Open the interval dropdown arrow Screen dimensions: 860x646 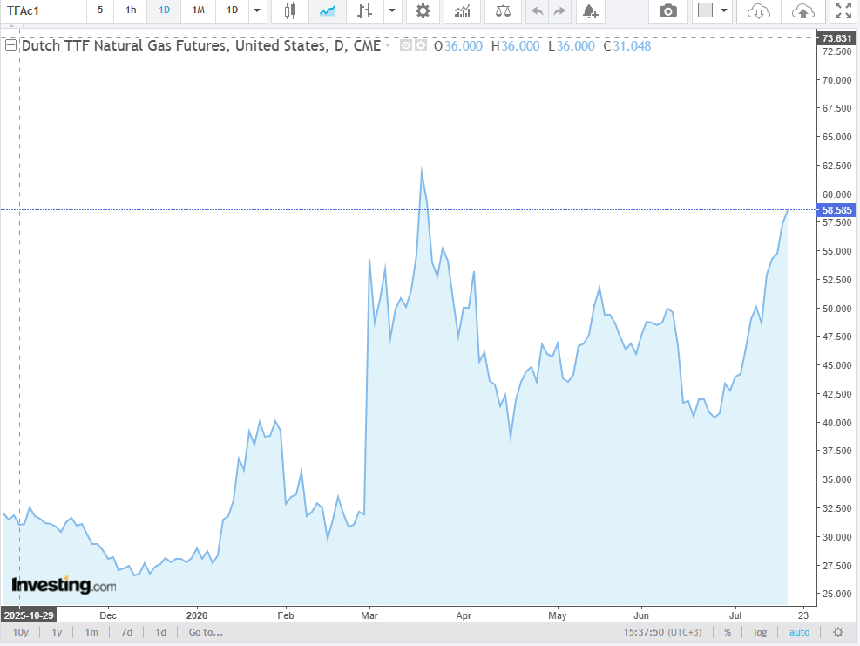257,11
